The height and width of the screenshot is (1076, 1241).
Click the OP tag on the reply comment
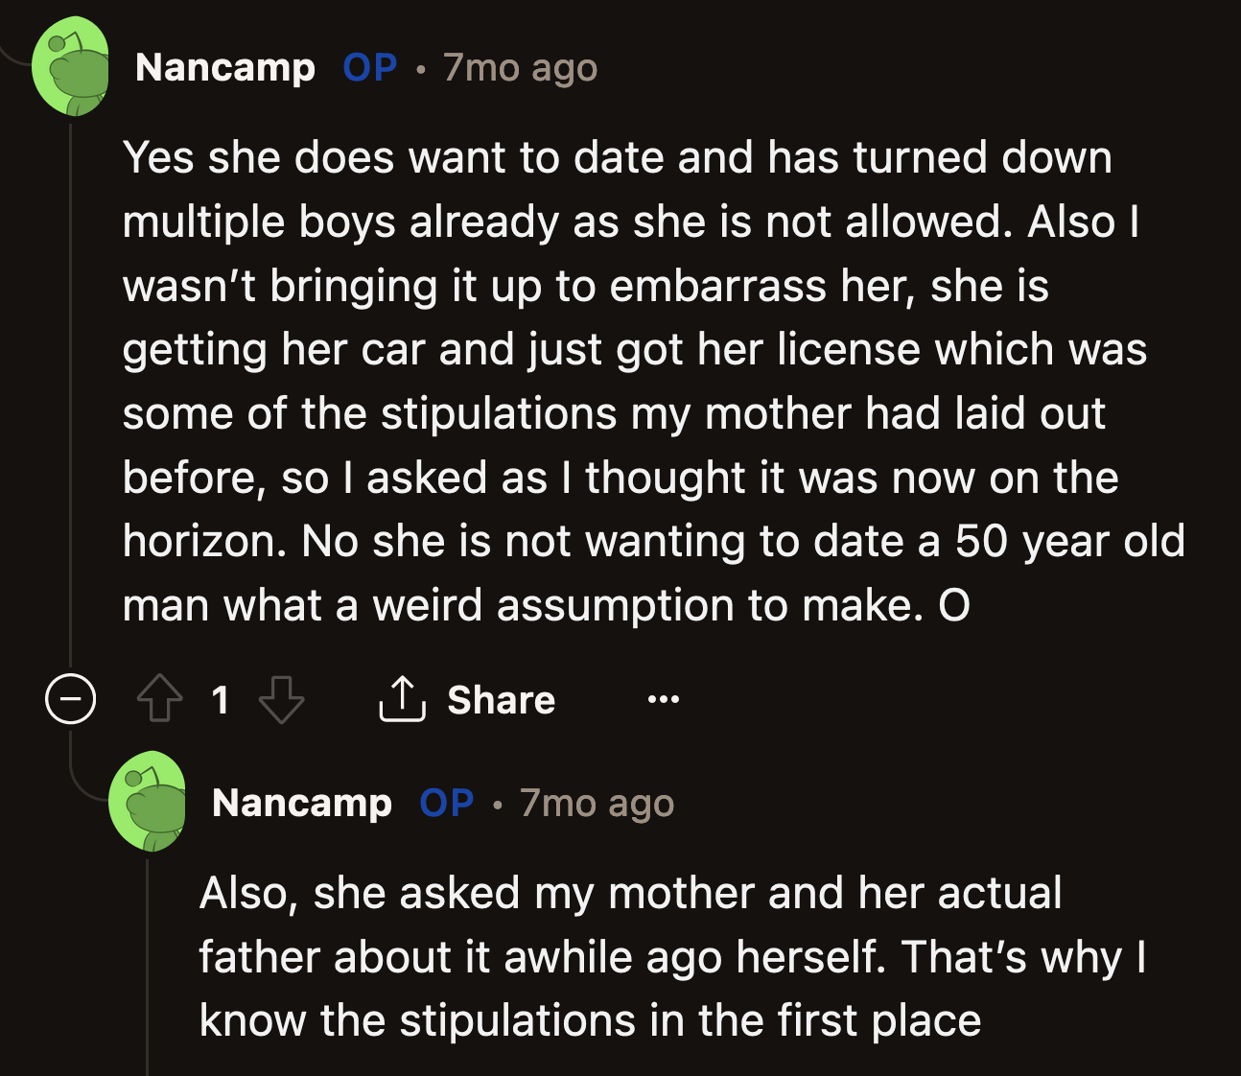point(444,803)
